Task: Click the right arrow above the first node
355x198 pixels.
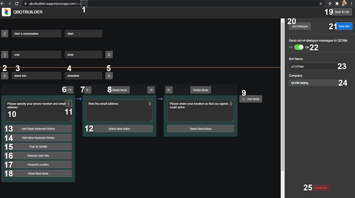Action: [x=70, y=90]
